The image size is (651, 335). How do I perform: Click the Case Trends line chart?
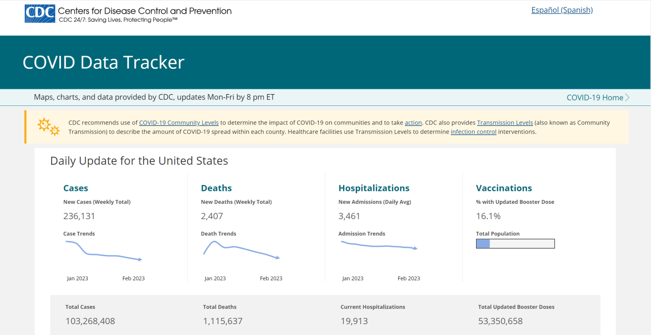pos(104,251)
